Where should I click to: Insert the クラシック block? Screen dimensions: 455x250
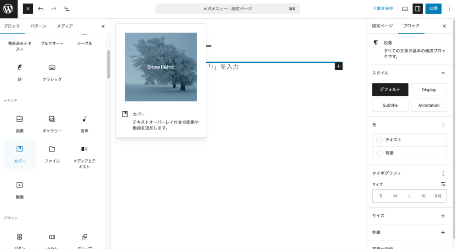52,73
